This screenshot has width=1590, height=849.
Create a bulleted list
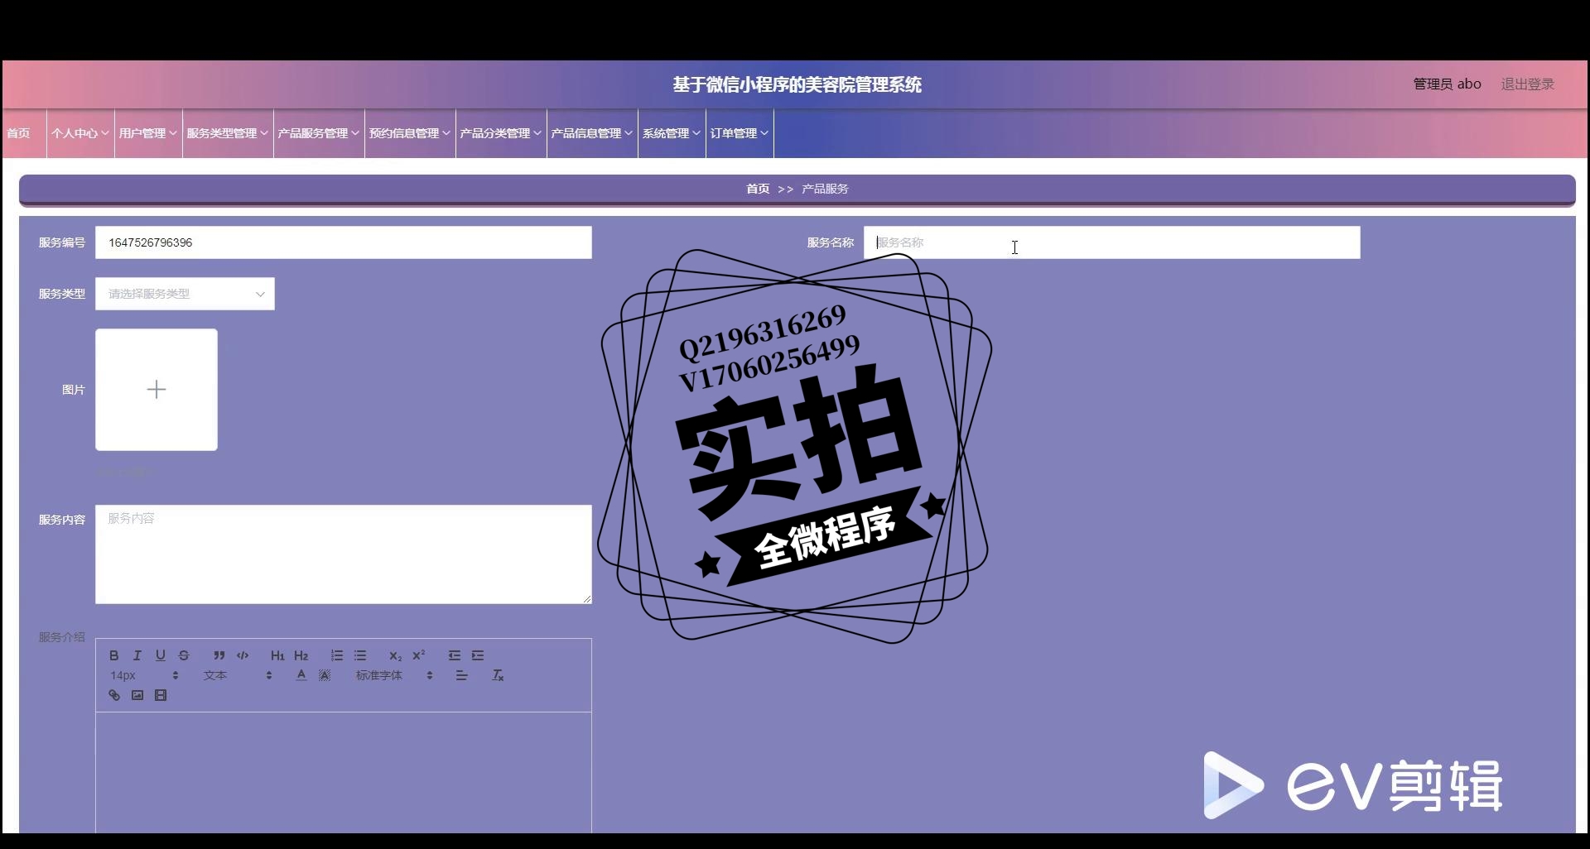pos(360,655)
